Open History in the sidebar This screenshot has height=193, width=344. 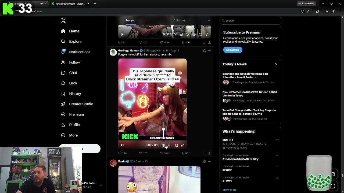pos(71,94)
